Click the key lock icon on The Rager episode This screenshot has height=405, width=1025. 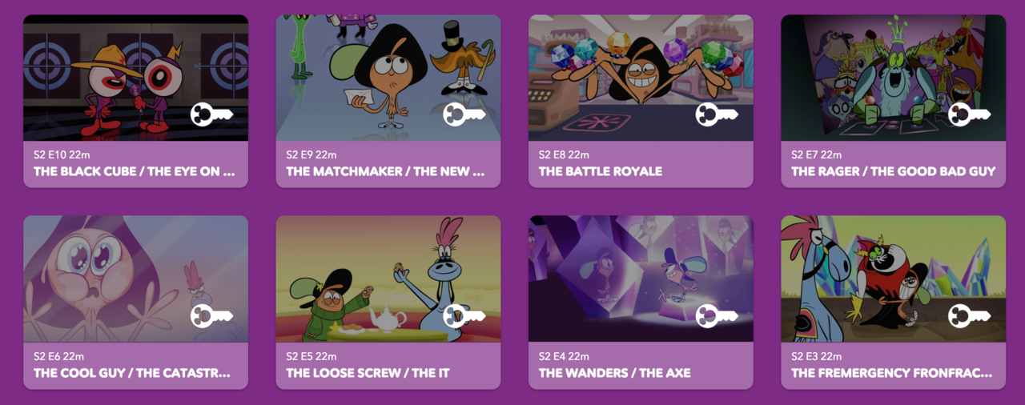pos(970,114)
